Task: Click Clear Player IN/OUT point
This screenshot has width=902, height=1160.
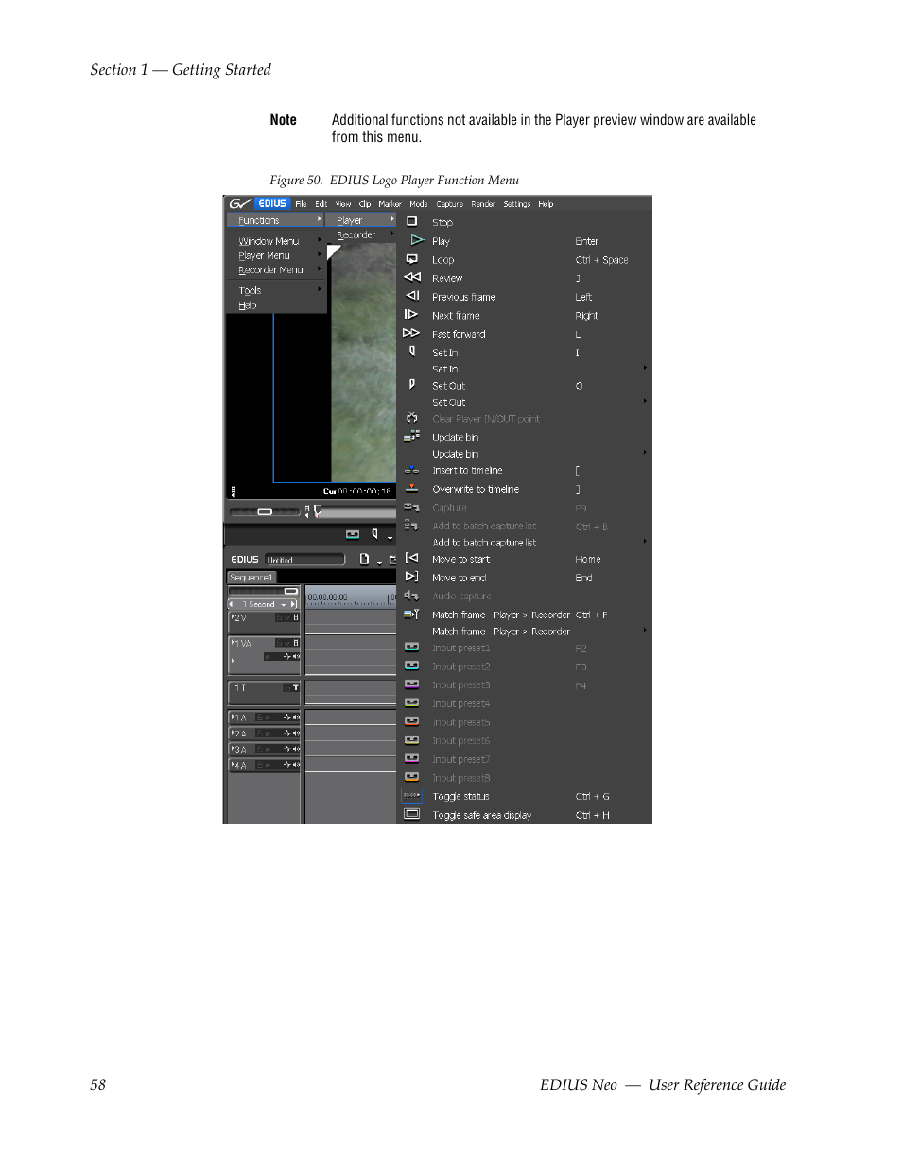Action: tap(524, 419)
